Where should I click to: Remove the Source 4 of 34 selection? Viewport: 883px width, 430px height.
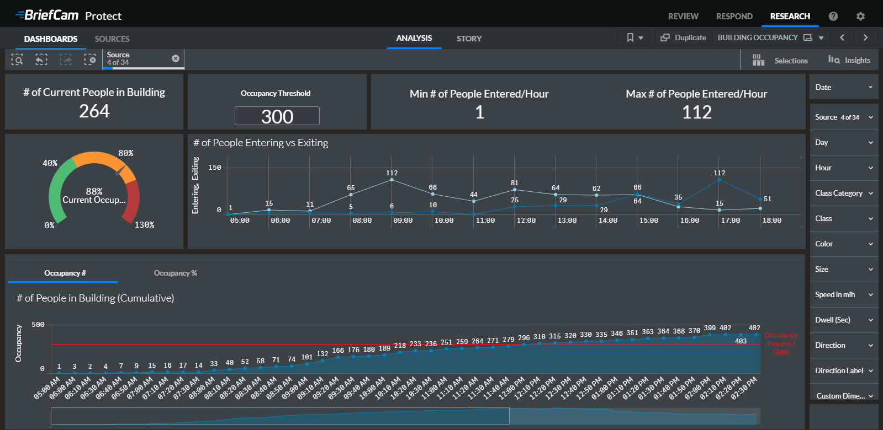176,58
